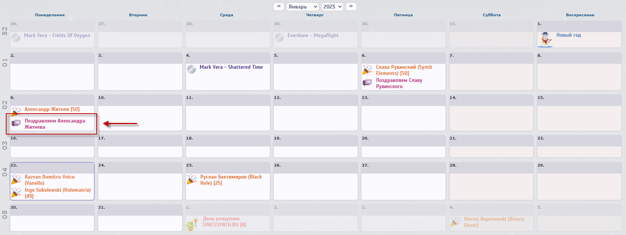Open the Maciej Repetowski (Binary Ghost) link
The height and width of the screenshot is (235, 626).
pos(494,222)
